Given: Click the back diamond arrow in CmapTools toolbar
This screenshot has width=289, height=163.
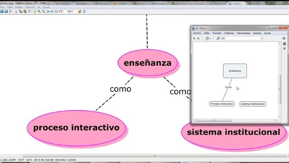Looking at the screenshot, I should coord(194,38).
